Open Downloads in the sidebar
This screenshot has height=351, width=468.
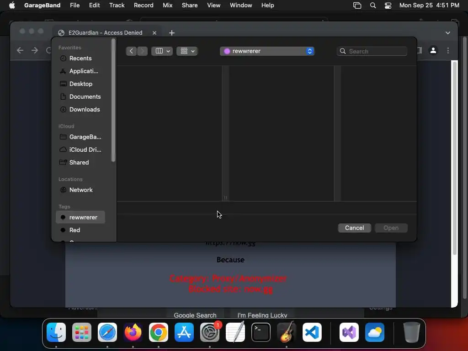(80, 110)
